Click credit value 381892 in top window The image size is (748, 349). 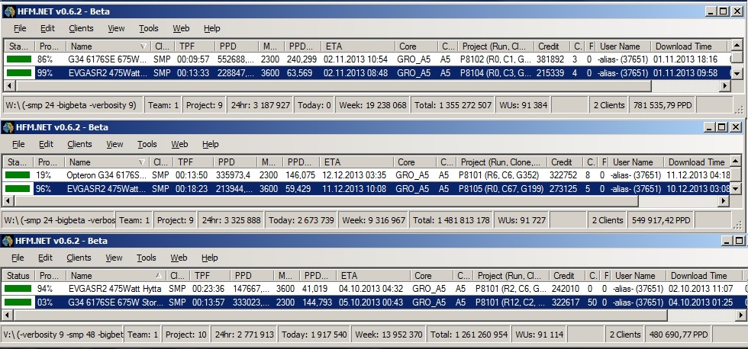click(550, 59)
